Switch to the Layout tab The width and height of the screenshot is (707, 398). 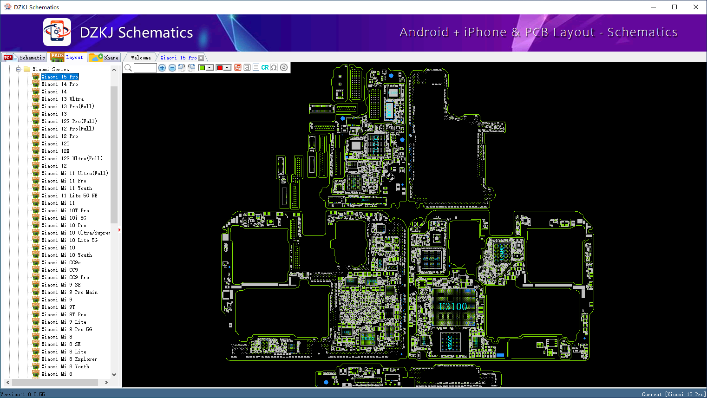click(68, 57)
